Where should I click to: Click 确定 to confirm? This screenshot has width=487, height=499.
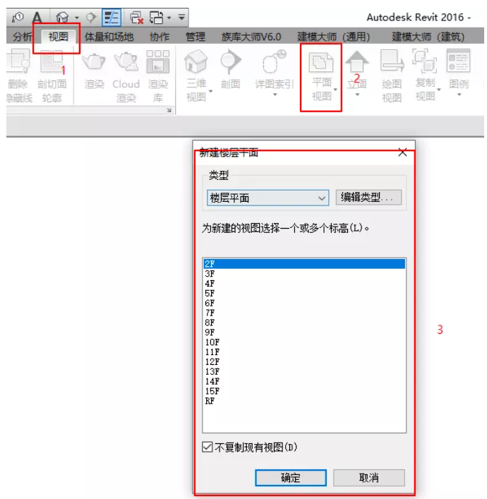[x=291, y=478]
